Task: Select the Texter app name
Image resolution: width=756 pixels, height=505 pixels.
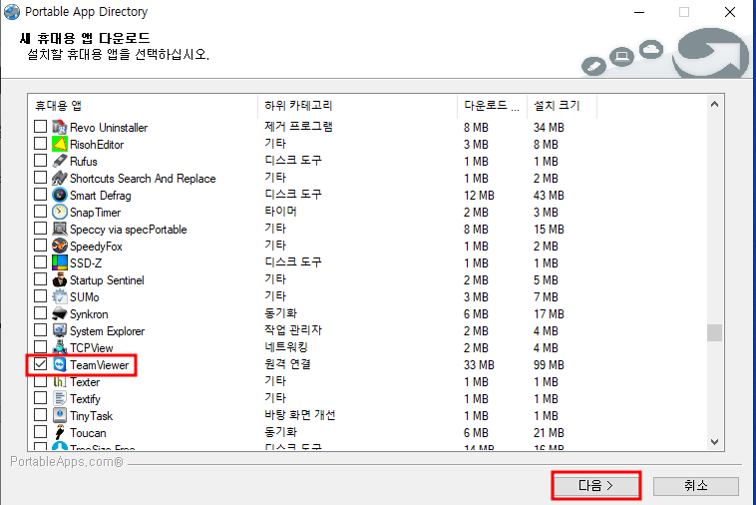Action: click(x=85, y=382)
